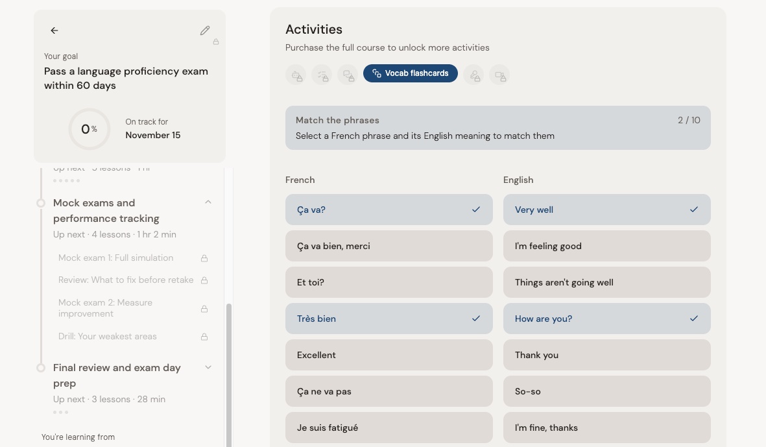Screen dimensions: 766x447
Task: Select the locked video activity icon
Action: tap(499, 75)
